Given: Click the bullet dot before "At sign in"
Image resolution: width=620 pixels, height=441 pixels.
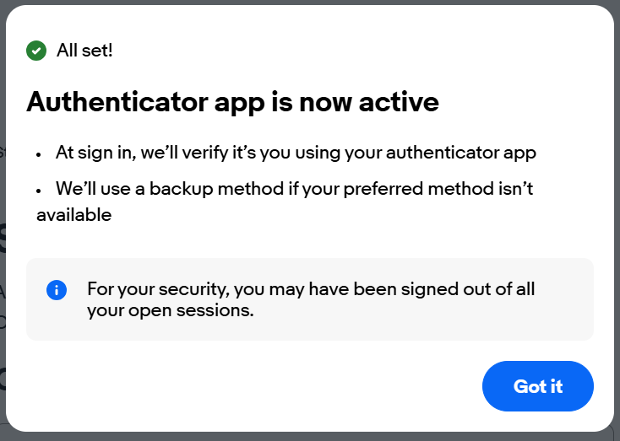Looking at the screenshot, I should point(39,155).
